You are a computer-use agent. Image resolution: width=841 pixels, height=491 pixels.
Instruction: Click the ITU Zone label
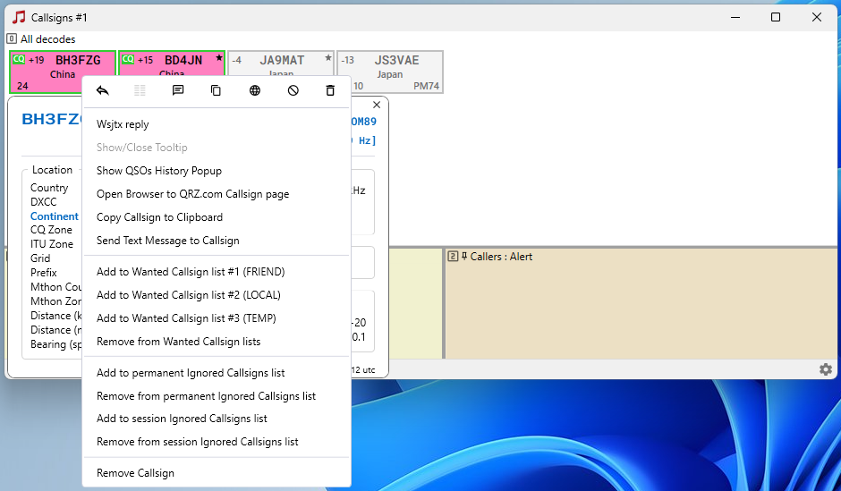point(52,244)
